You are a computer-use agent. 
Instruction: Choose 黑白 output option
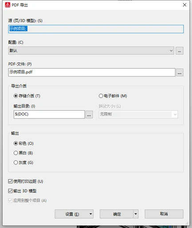[x=16, y=153]
